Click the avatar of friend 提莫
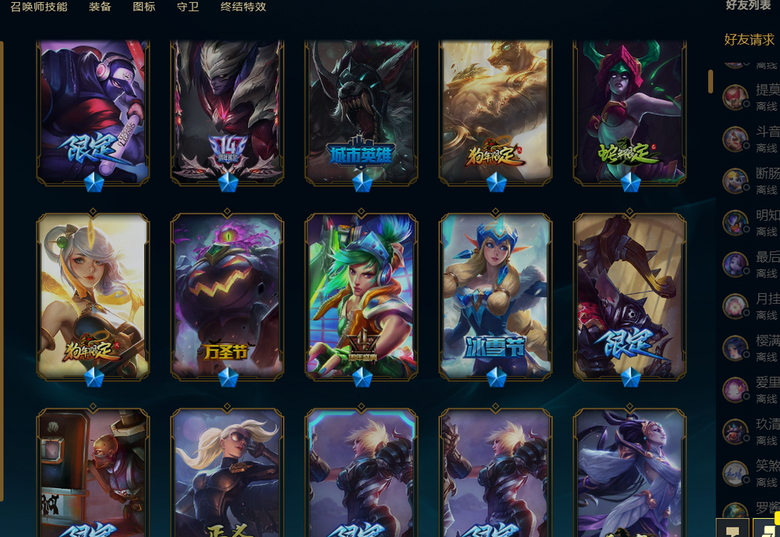The height and width of the screenshot is (537, 780). (735, 97)
